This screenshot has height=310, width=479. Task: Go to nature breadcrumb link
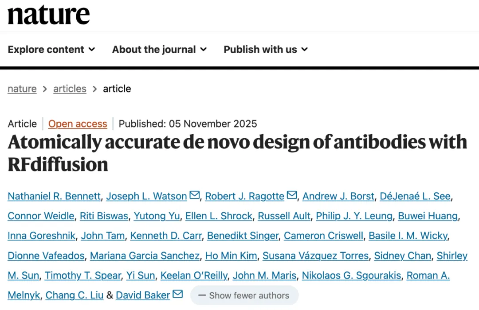pyautogui.click(x=22, y=89)
